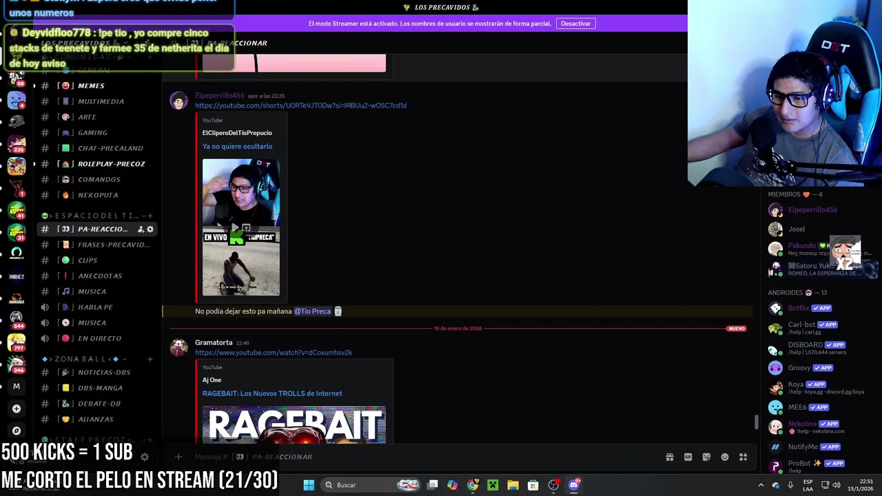Viewport: 882px width, 496px height.
Task: Open the GIF picker
Action: click(x=688, y=457)
